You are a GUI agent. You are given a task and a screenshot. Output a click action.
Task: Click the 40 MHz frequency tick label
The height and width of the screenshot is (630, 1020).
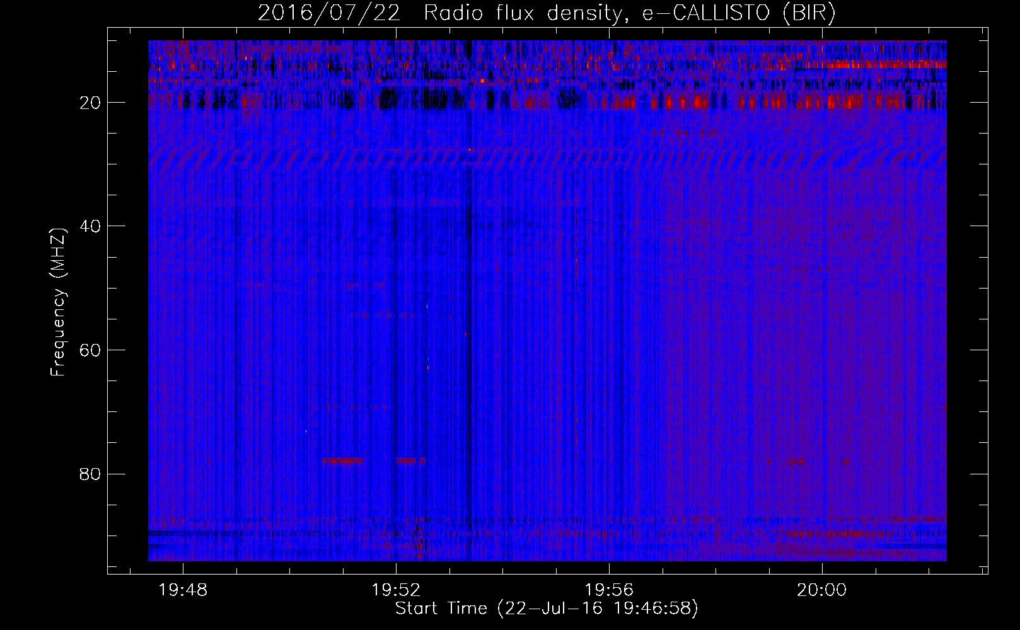[91, 226]
